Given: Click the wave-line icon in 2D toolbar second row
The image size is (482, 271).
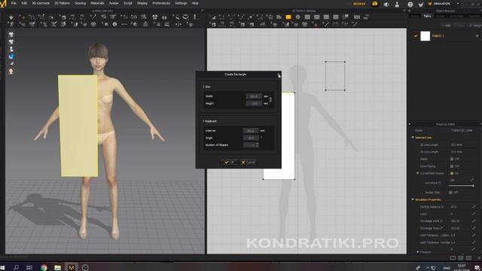Looking at the screenshot, I should click(x=345, y=24).
